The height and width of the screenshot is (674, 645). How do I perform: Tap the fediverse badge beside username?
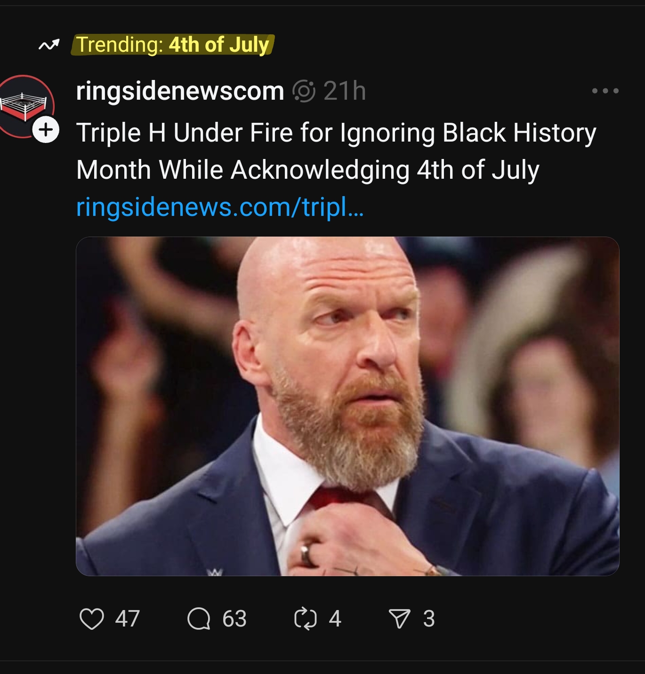tap(304, 91)
